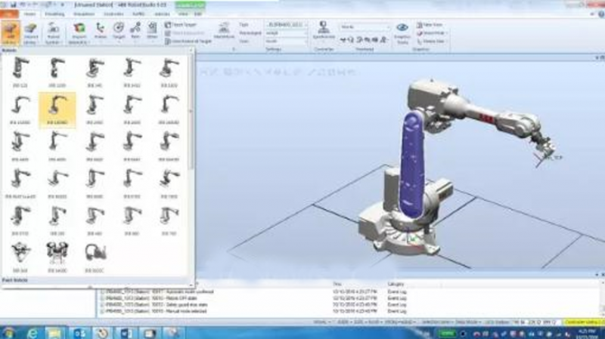
Task: Switch to the Home tab
Action: pos(29,14)
